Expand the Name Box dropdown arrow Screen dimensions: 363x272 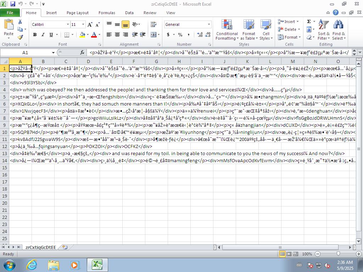pos(53,53)
